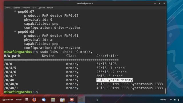Maximize the terminal window
Viewport: 183px width, 103px height.
(160, 3)
